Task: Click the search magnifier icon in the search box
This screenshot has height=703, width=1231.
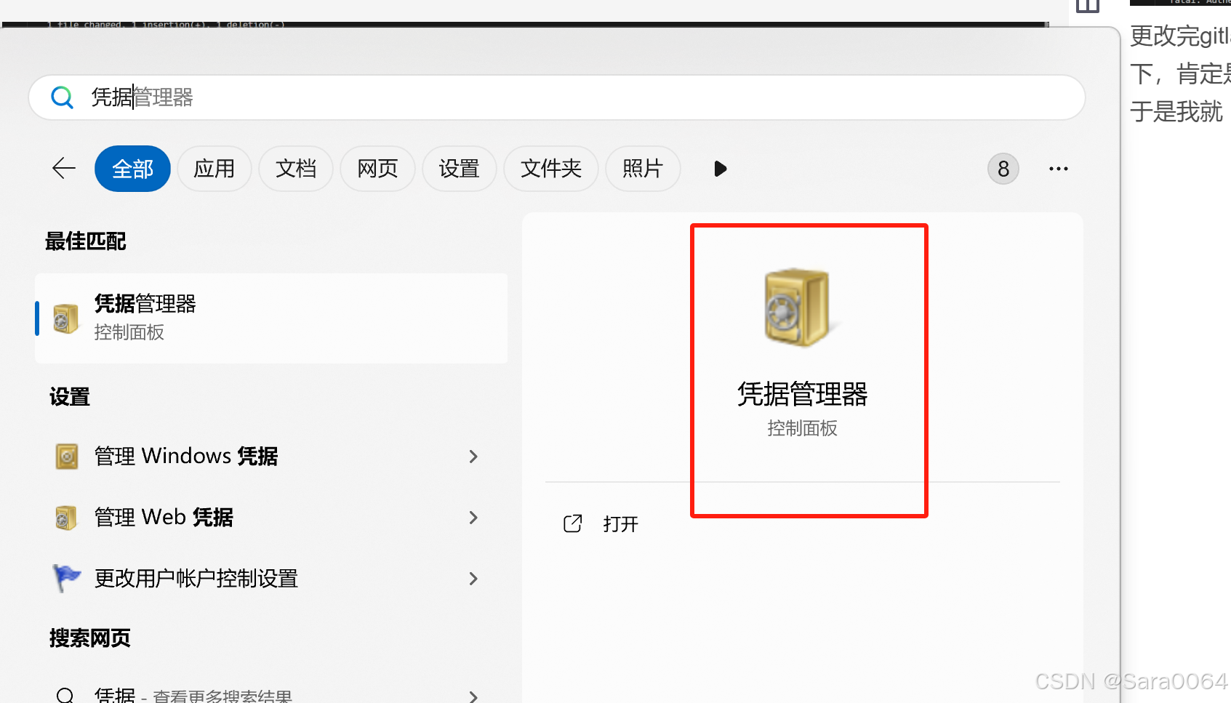Action: pyautogui.click(x=63, y=97)
